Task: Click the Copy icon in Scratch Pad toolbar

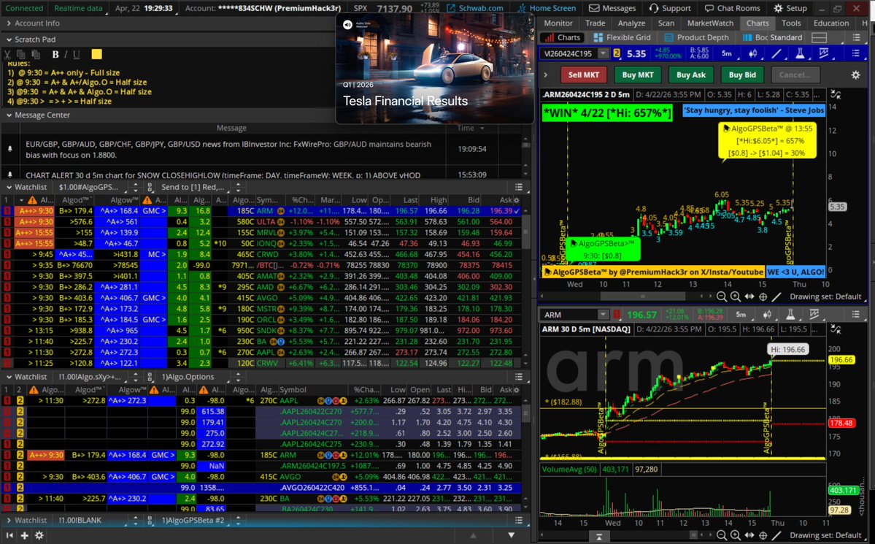Action: coord(21,54)
